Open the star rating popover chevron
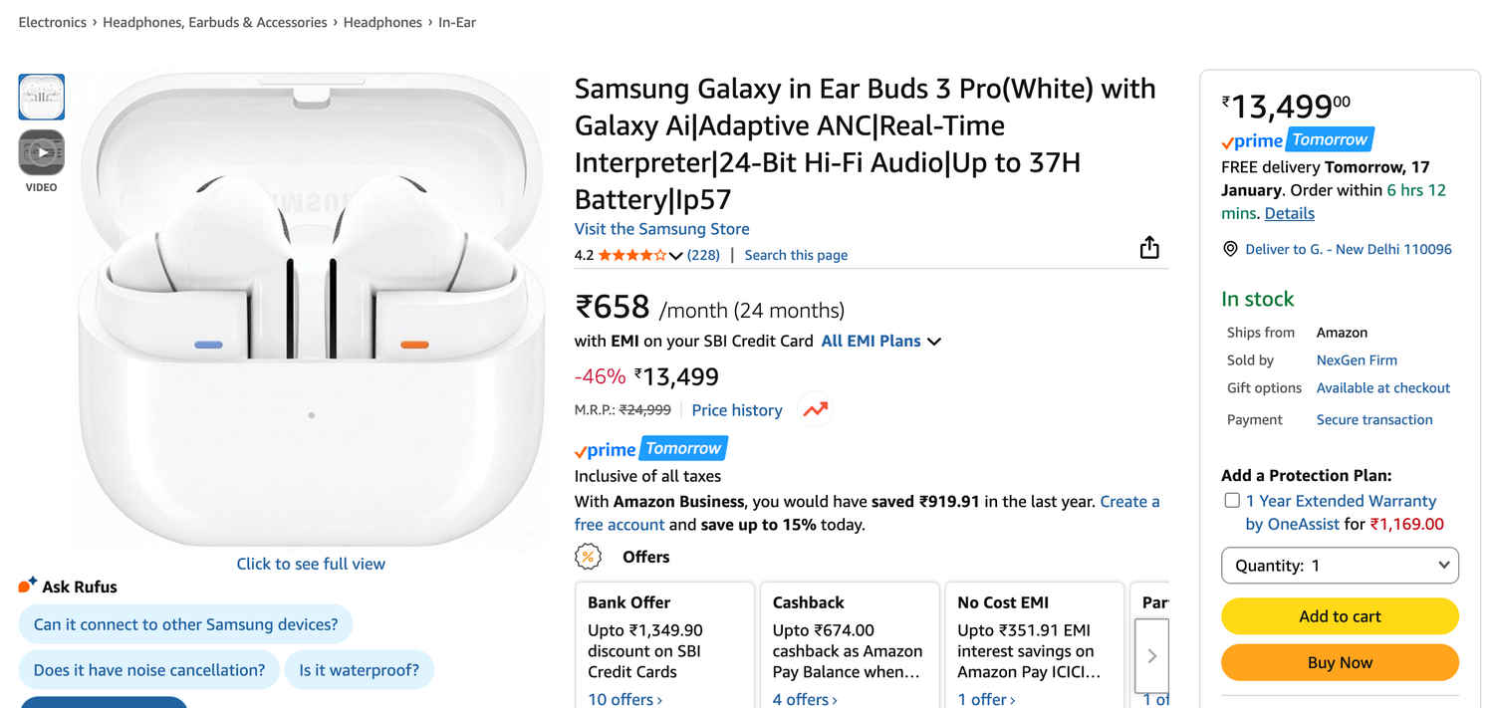This screenshot has width=1494, height=708. click(676, 256)
